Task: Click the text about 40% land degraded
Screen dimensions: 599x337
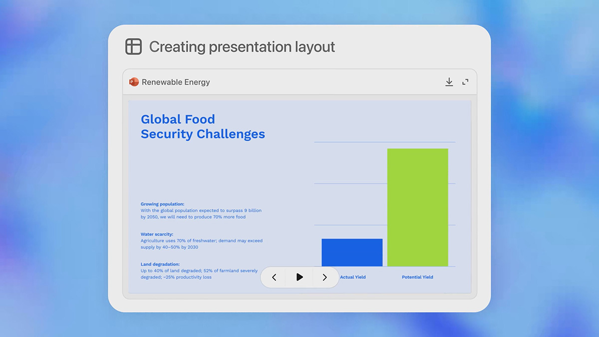Action: click(199, 274)
